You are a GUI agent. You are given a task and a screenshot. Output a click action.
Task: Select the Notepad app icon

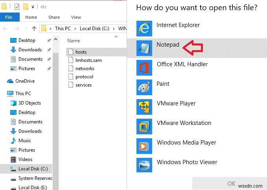(144, 48)
